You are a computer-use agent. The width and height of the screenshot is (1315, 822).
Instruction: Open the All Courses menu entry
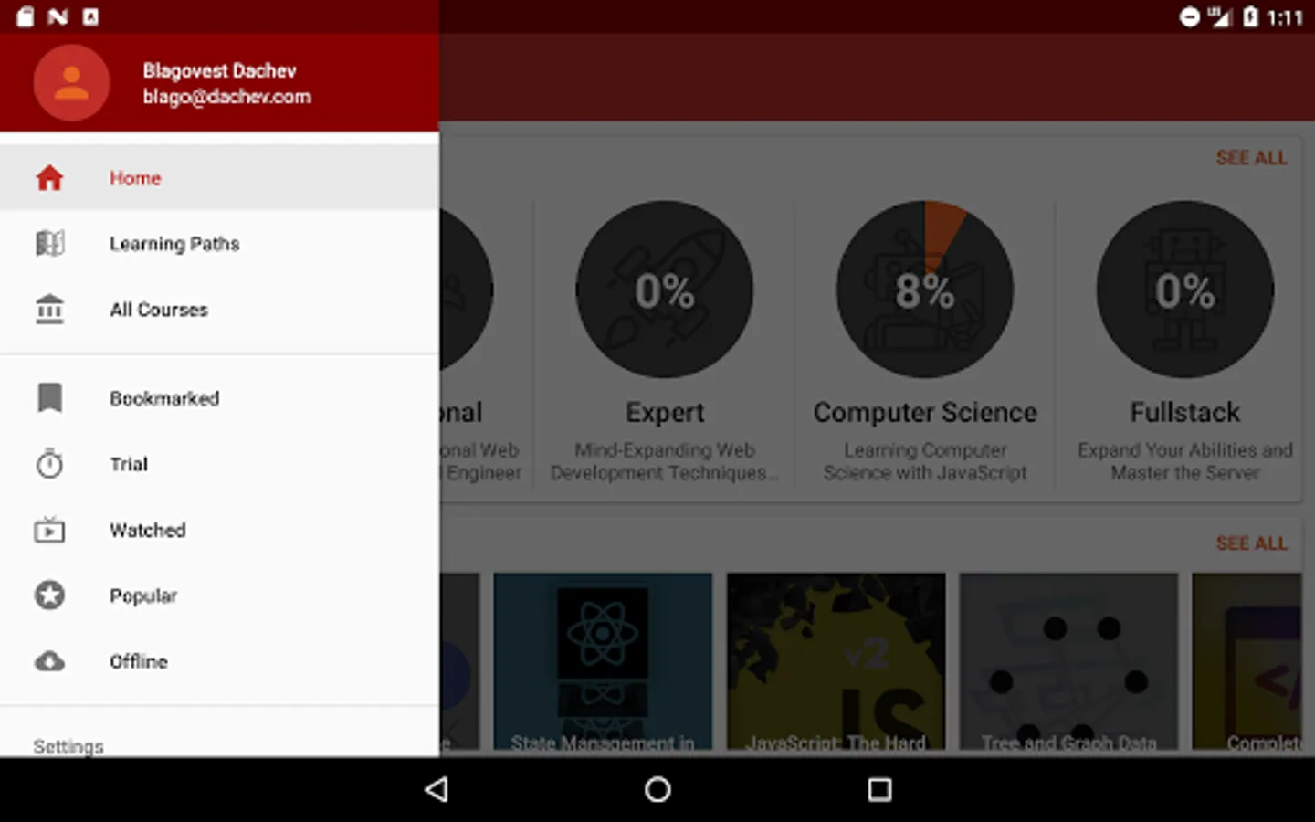click(x=219, y=310)
